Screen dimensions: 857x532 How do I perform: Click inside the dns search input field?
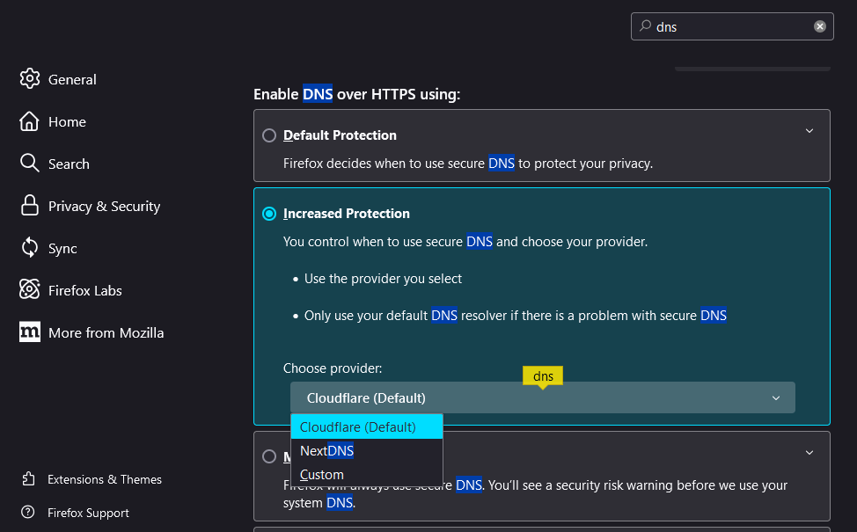point(732,26)
